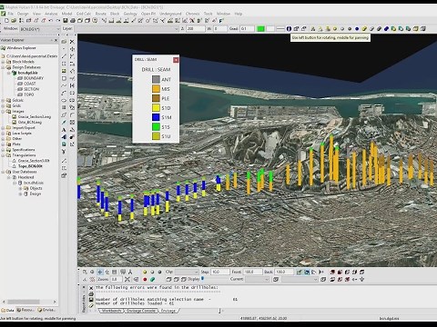Viewport: 437px width, 327px height.
Task: Click the save icon in report window
Action: [91, 300]
